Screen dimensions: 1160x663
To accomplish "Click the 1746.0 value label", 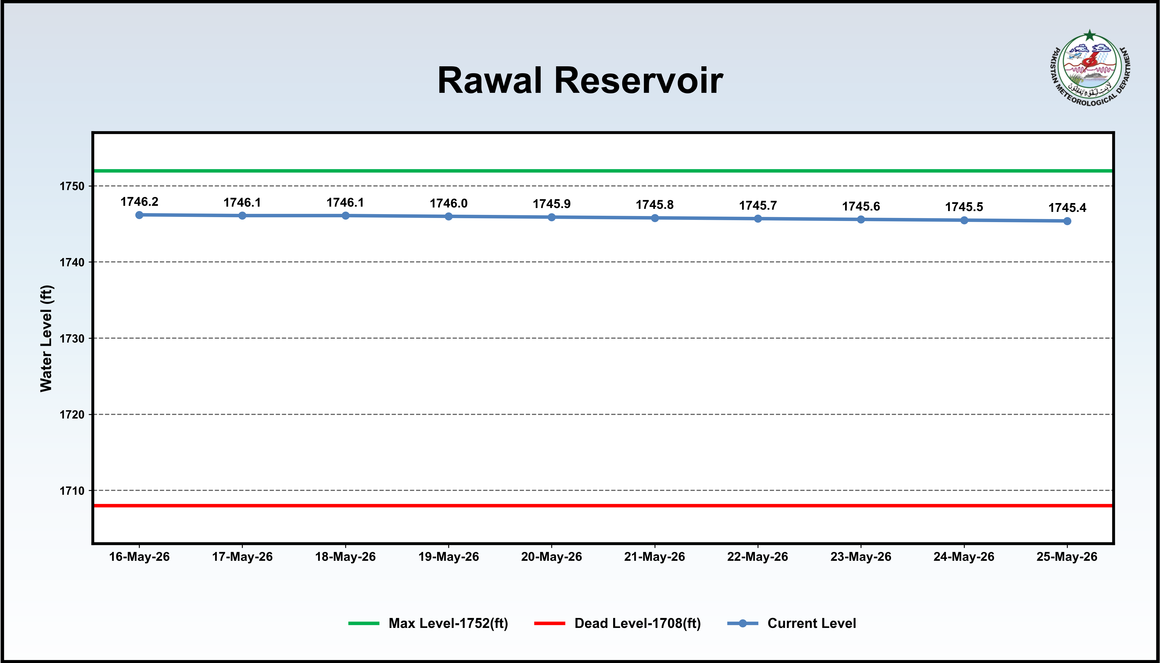I will [x=449, y=204].
